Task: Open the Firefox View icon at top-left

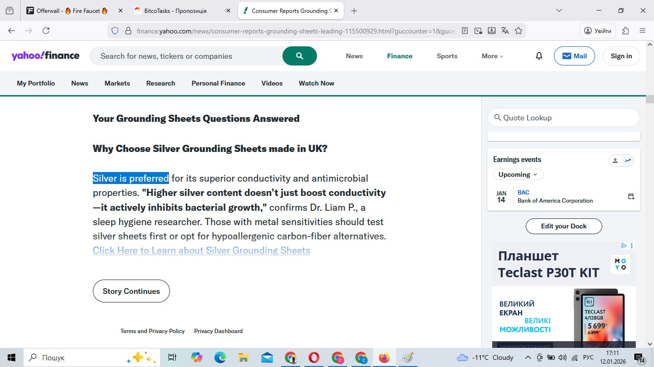Action: [10, 11]
